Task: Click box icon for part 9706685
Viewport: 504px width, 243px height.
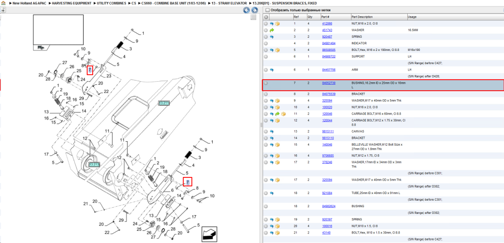Action: pyautogui.click(x=277, y=156)
